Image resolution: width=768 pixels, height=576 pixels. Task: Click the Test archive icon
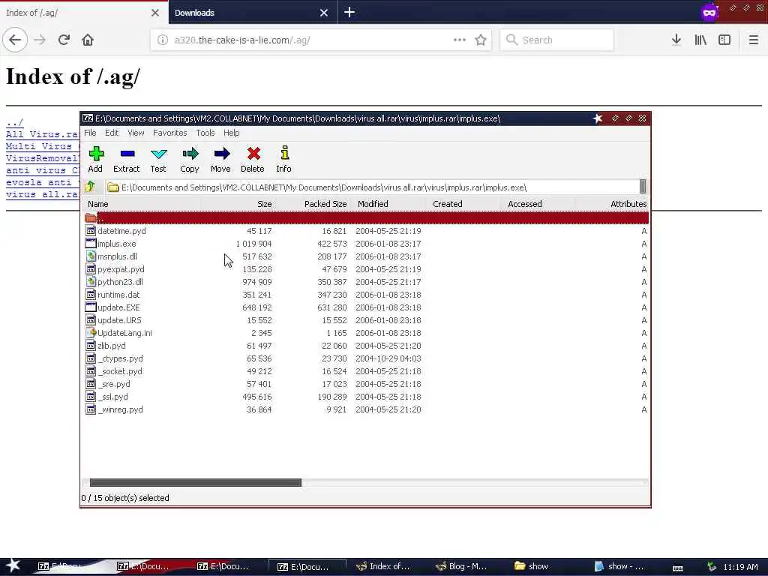coord(158,154)
